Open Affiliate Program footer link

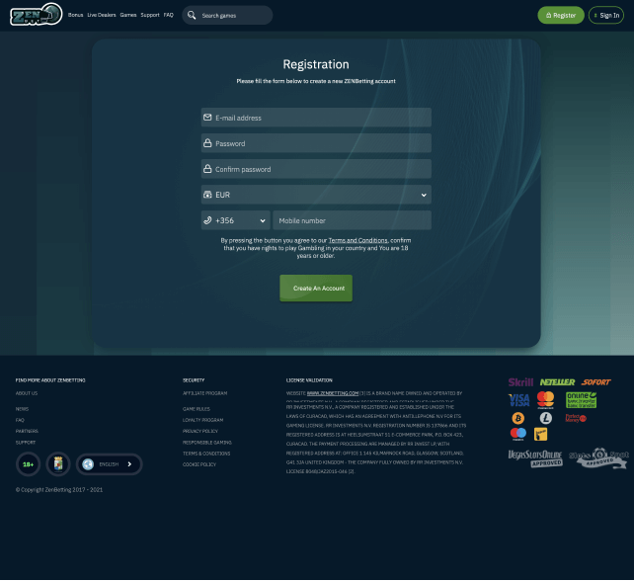(205, 393)
